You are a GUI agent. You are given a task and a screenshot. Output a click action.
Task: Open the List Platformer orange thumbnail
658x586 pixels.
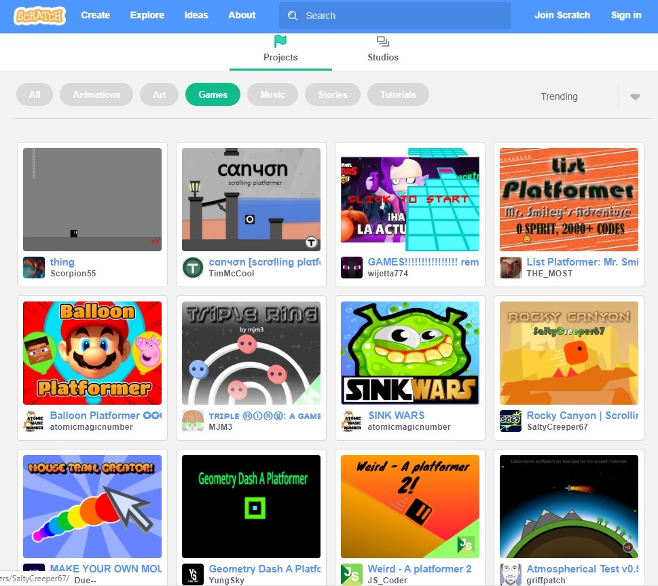coord(569,200)
